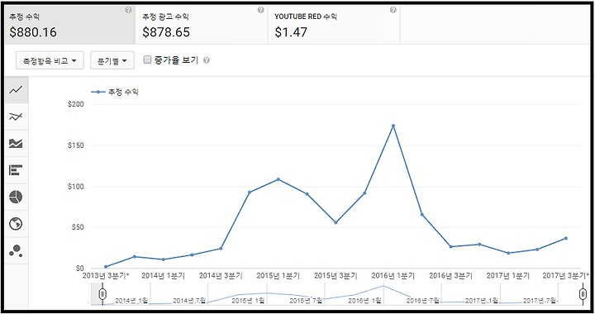Viewport: 595px width, 314px height.
Task: Click 2015년 1월 in timeline overview
Action: [x=248, y=301]
